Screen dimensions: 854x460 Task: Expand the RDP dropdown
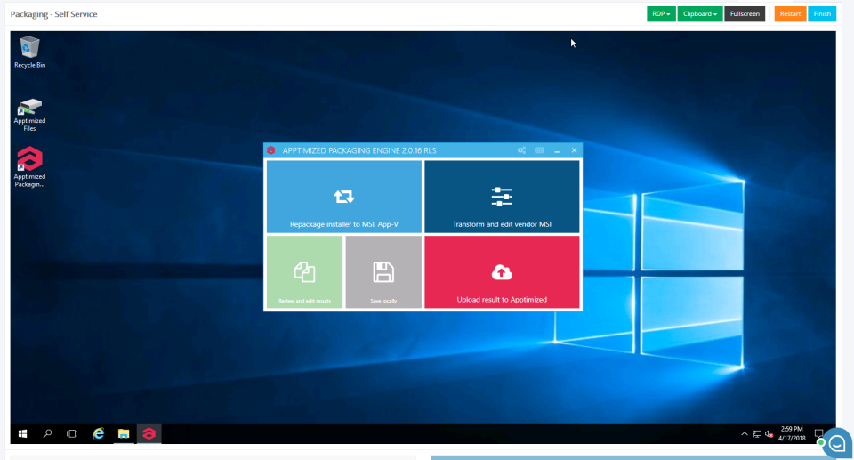[x=661, y=13]
